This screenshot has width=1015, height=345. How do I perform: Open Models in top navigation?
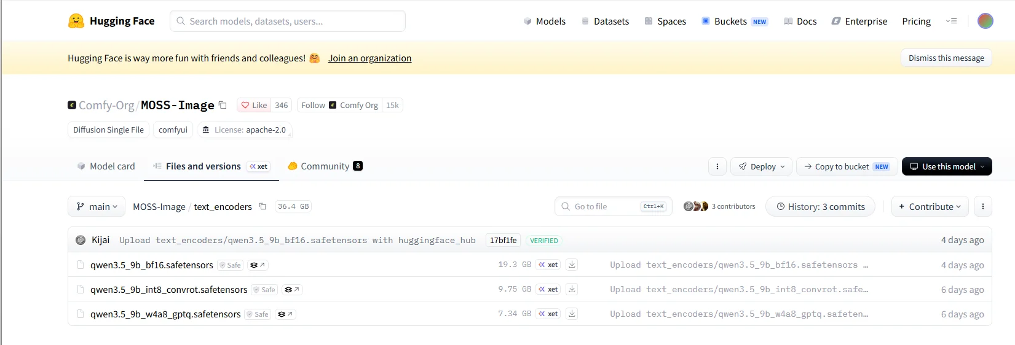(544, 21)
